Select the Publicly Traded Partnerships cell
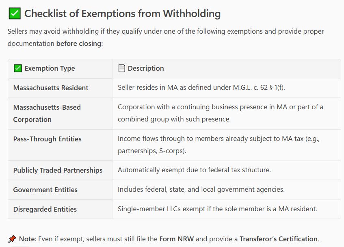This screenshot has height=247, width=344. pos(58,170)
